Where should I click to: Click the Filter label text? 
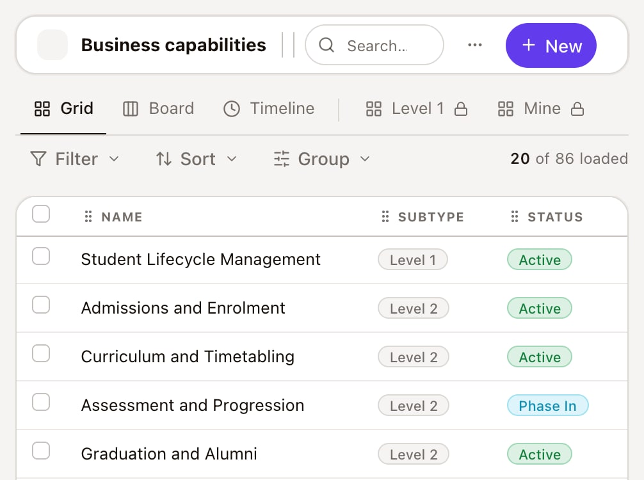[x=76, y=159]
